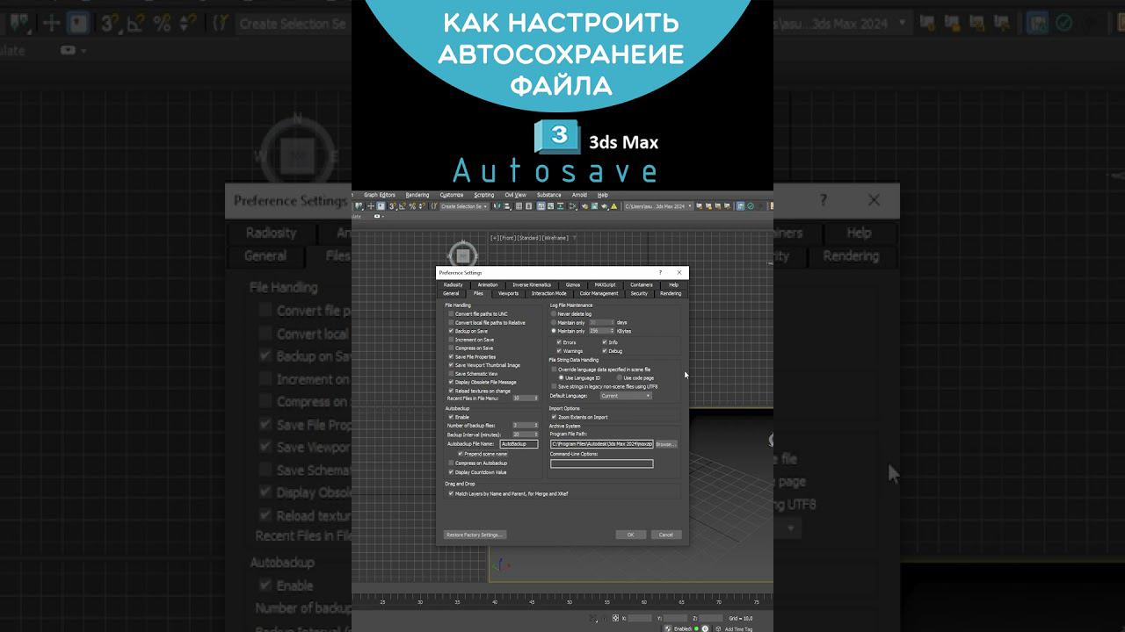Enable Convert file paths to UNC
1125x632 pixels.
pos(452,313)
